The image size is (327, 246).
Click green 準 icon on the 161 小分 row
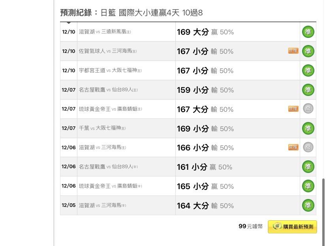(x=308, y=167)
